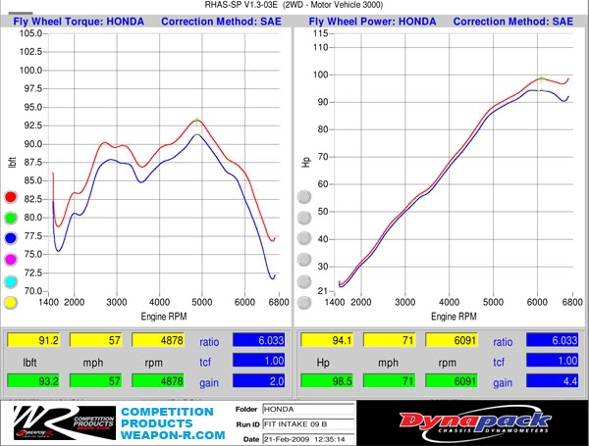Click the Hp axis label on power chart

pyautogui.click(x=306, y=162)
